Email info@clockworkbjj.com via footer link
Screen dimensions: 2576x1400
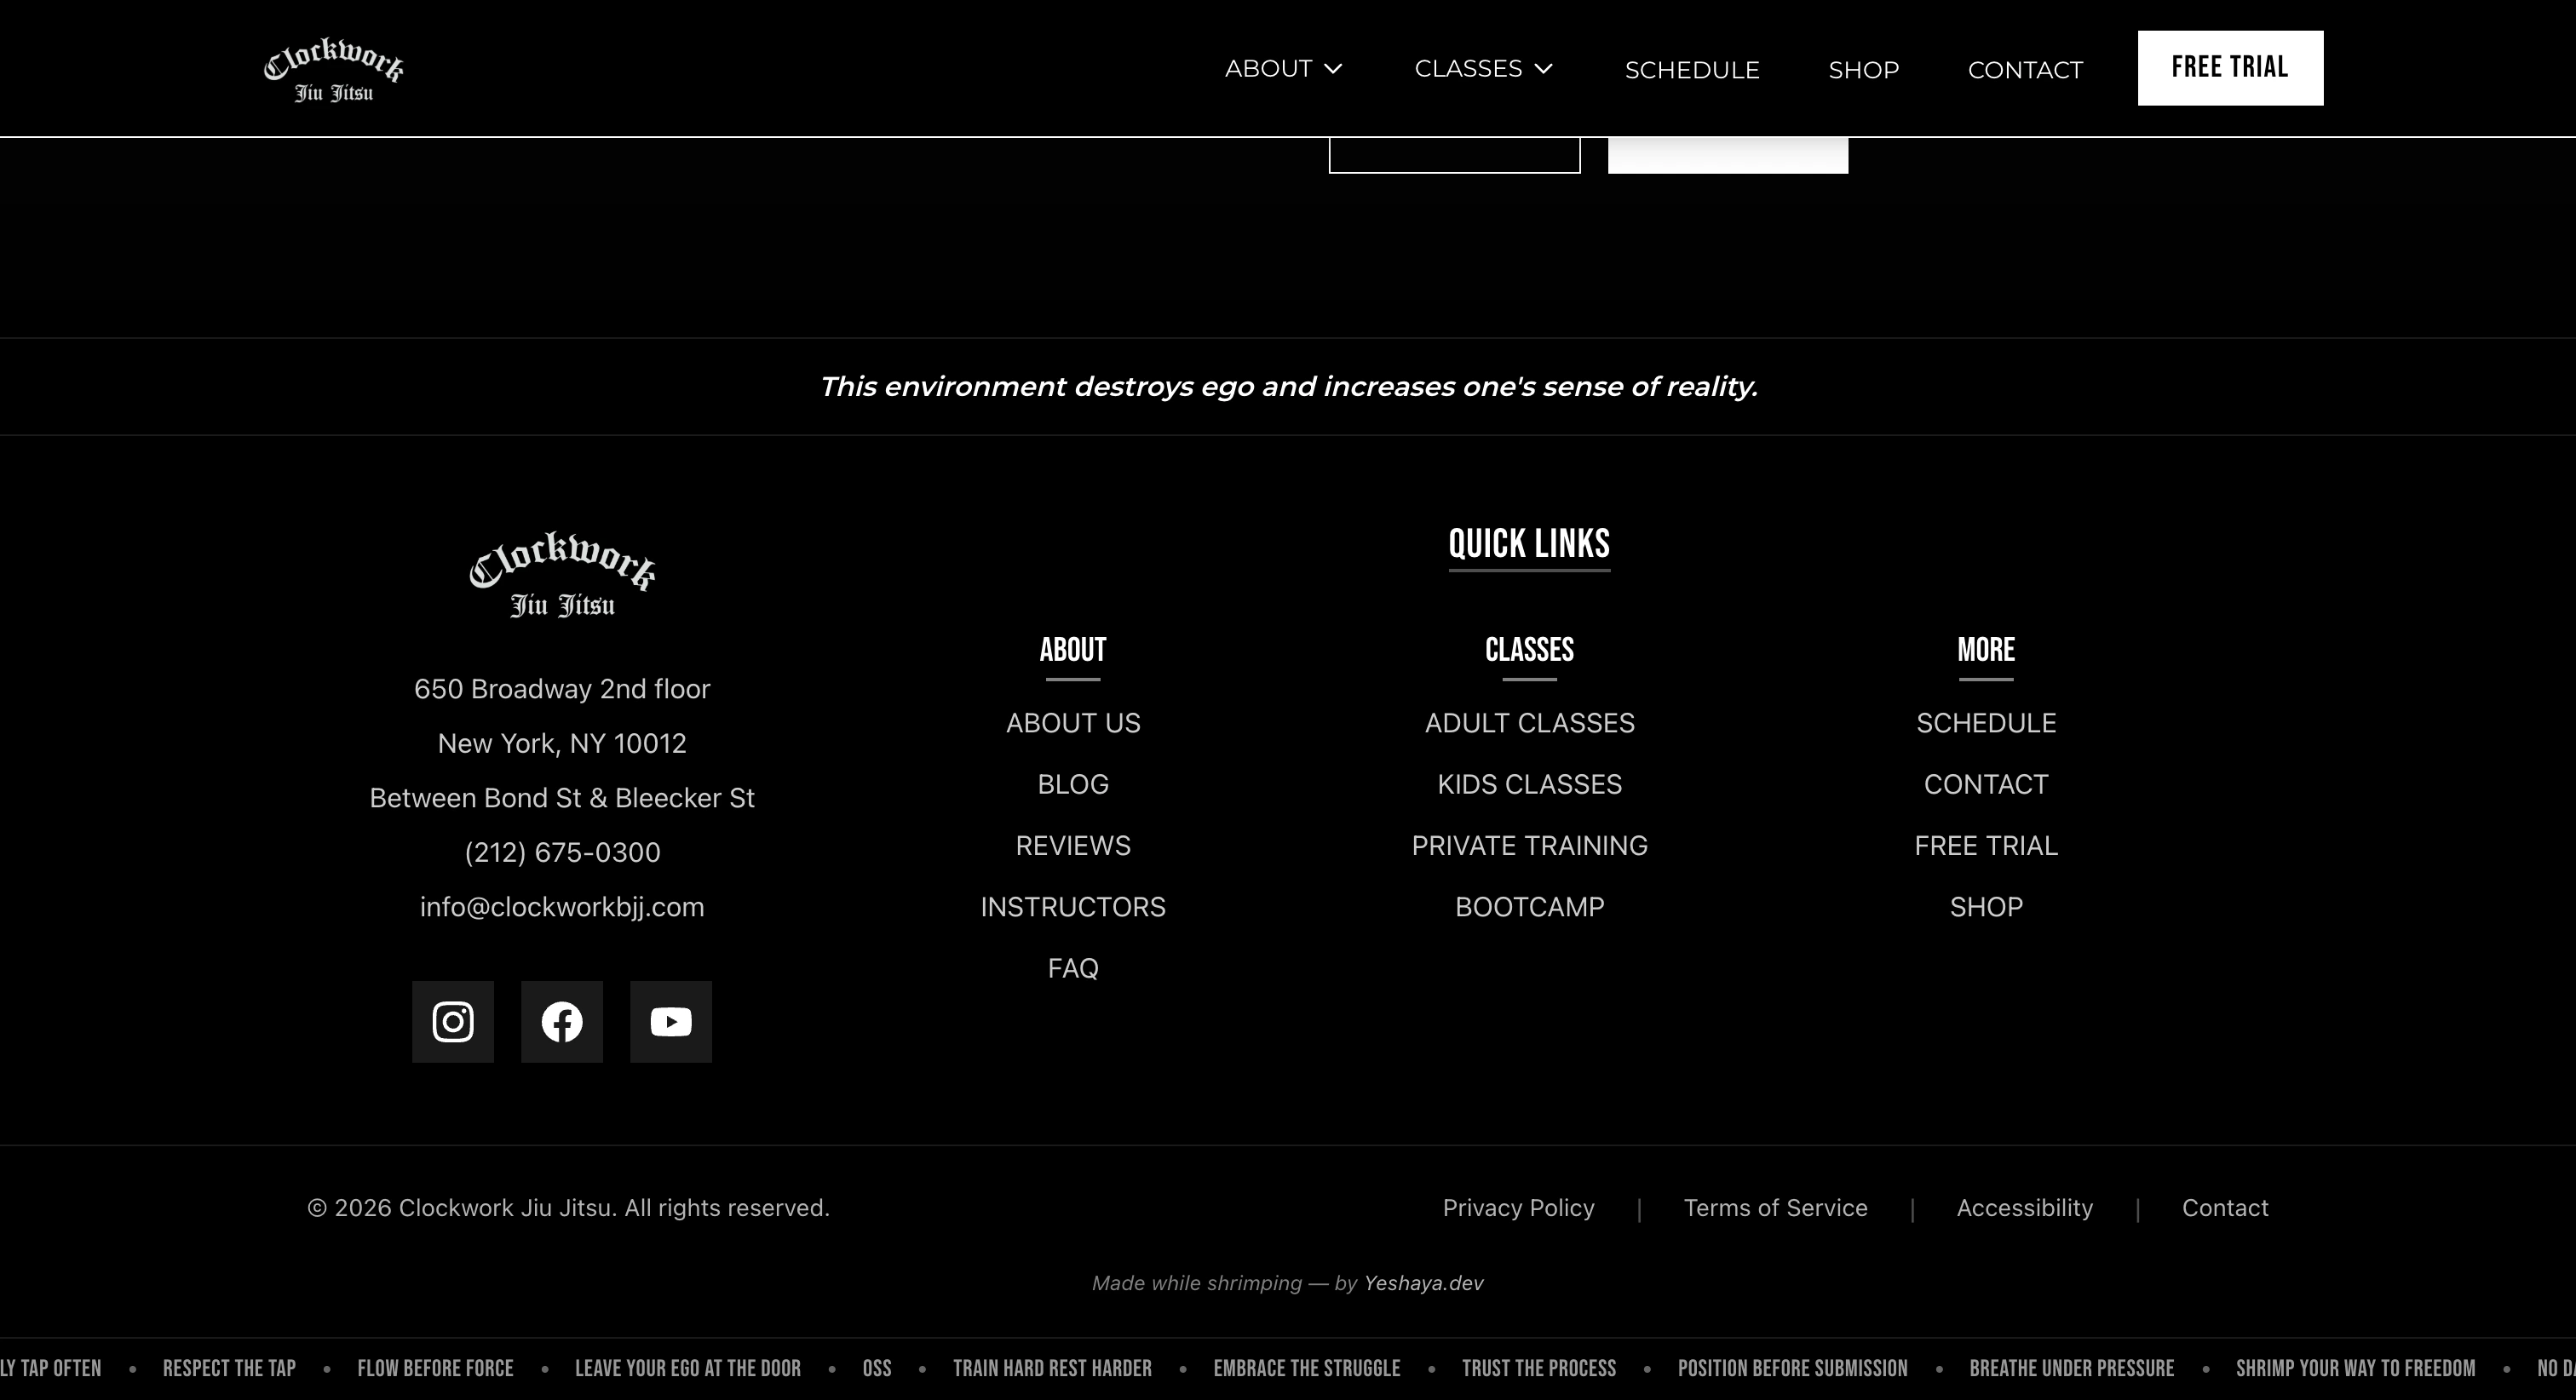point(562,906)
